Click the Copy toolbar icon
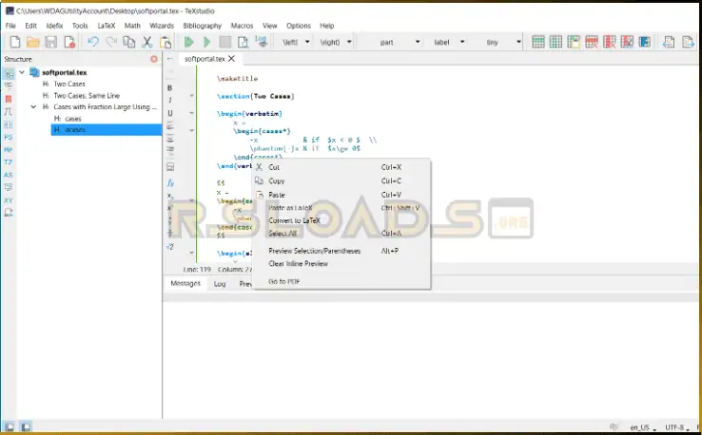Image resolution: width=702 pixels, height=435 pixels. 129,42
